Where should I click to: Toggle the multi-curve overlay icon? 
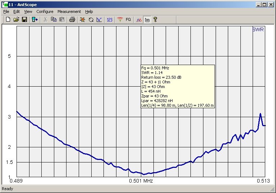point(139,19)
